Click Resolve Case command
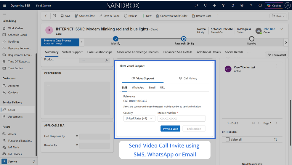The image size is (292, 165). click(x=202, y=16)
